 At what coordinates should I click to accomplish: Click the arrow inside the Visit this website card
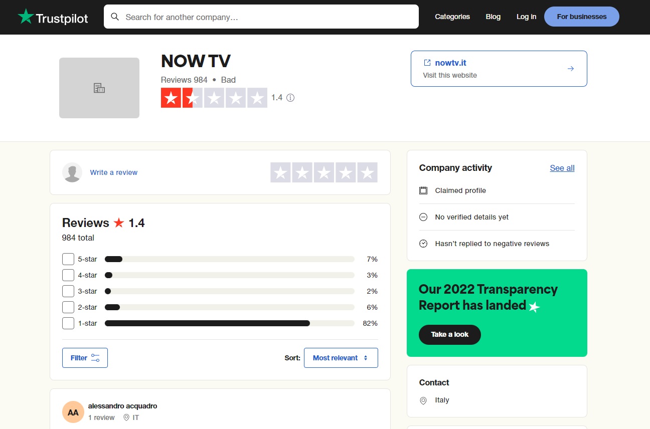pyautogui.click(x=571, y=68)
